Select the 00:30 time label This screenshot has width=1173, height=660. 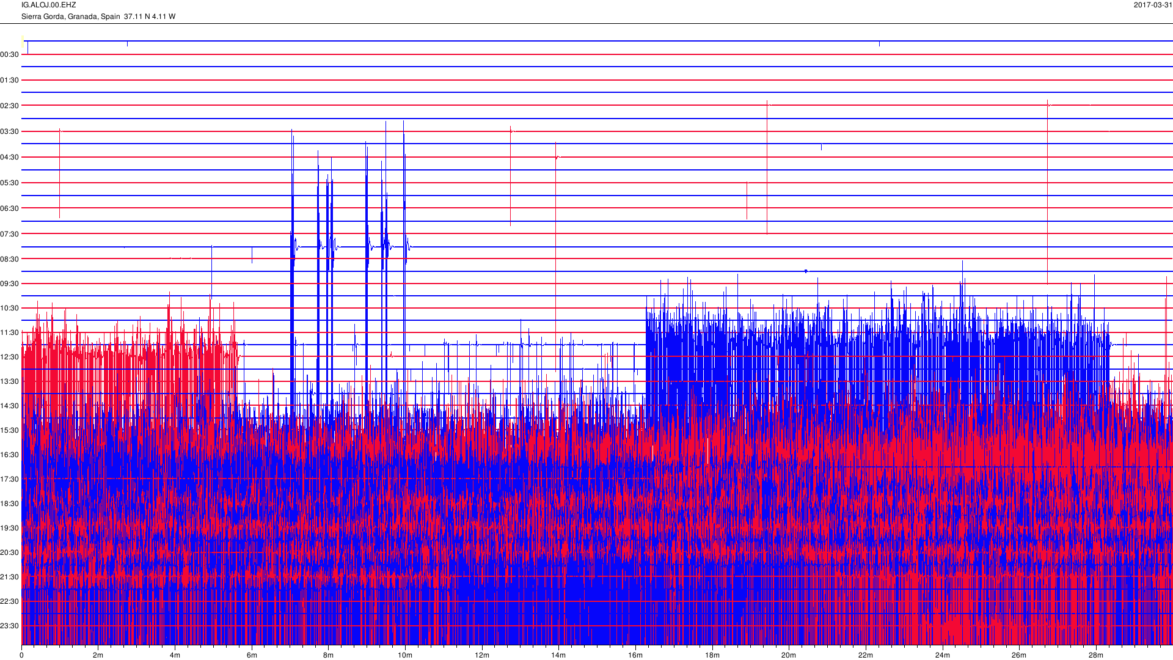point(10,54)
